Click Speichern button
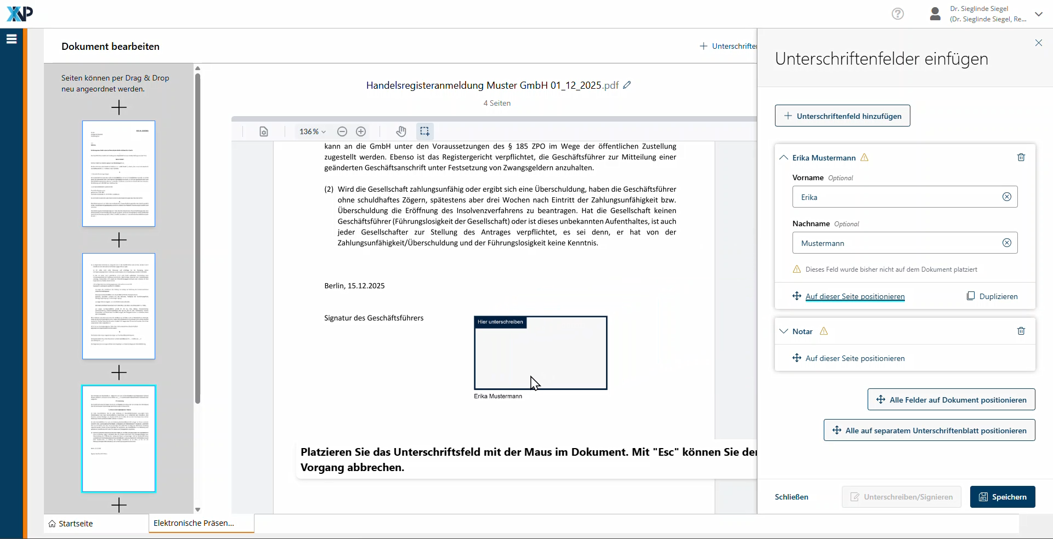Screen dimensions: 1053x539 [1002, 497]
